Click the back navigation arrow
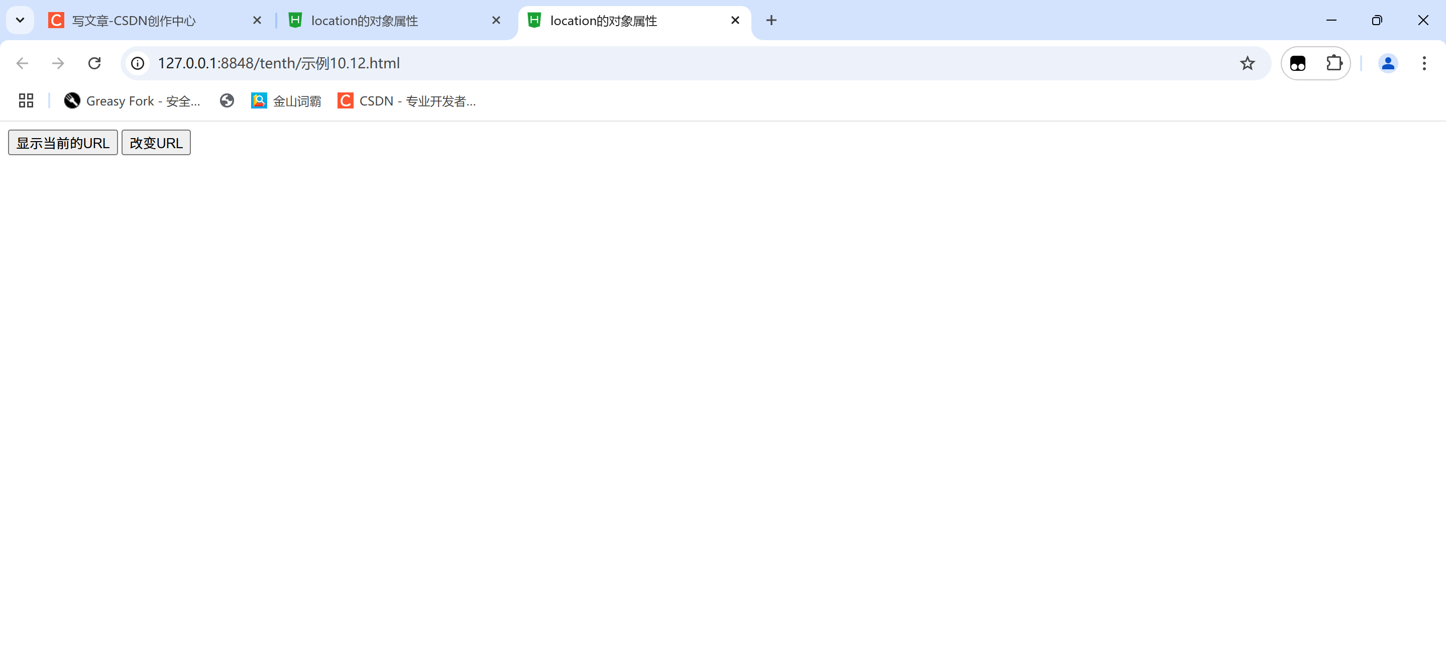The image size is (1446, 667). [x=23, y=63]
